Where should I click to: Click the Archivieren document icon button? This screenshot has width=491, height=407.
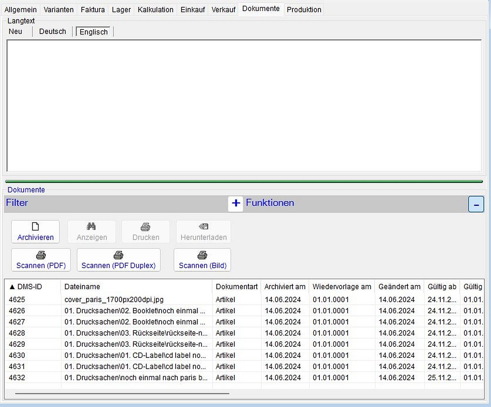pos(35,232)
